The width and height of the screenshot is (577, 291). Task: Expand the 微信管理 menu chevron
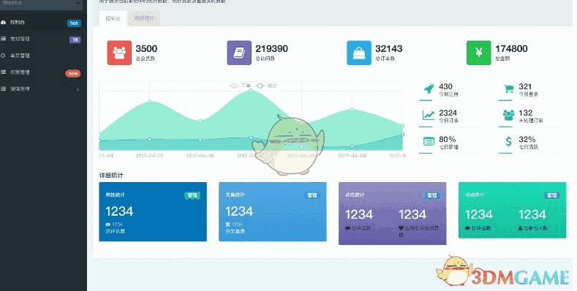[x=78, y=89]
